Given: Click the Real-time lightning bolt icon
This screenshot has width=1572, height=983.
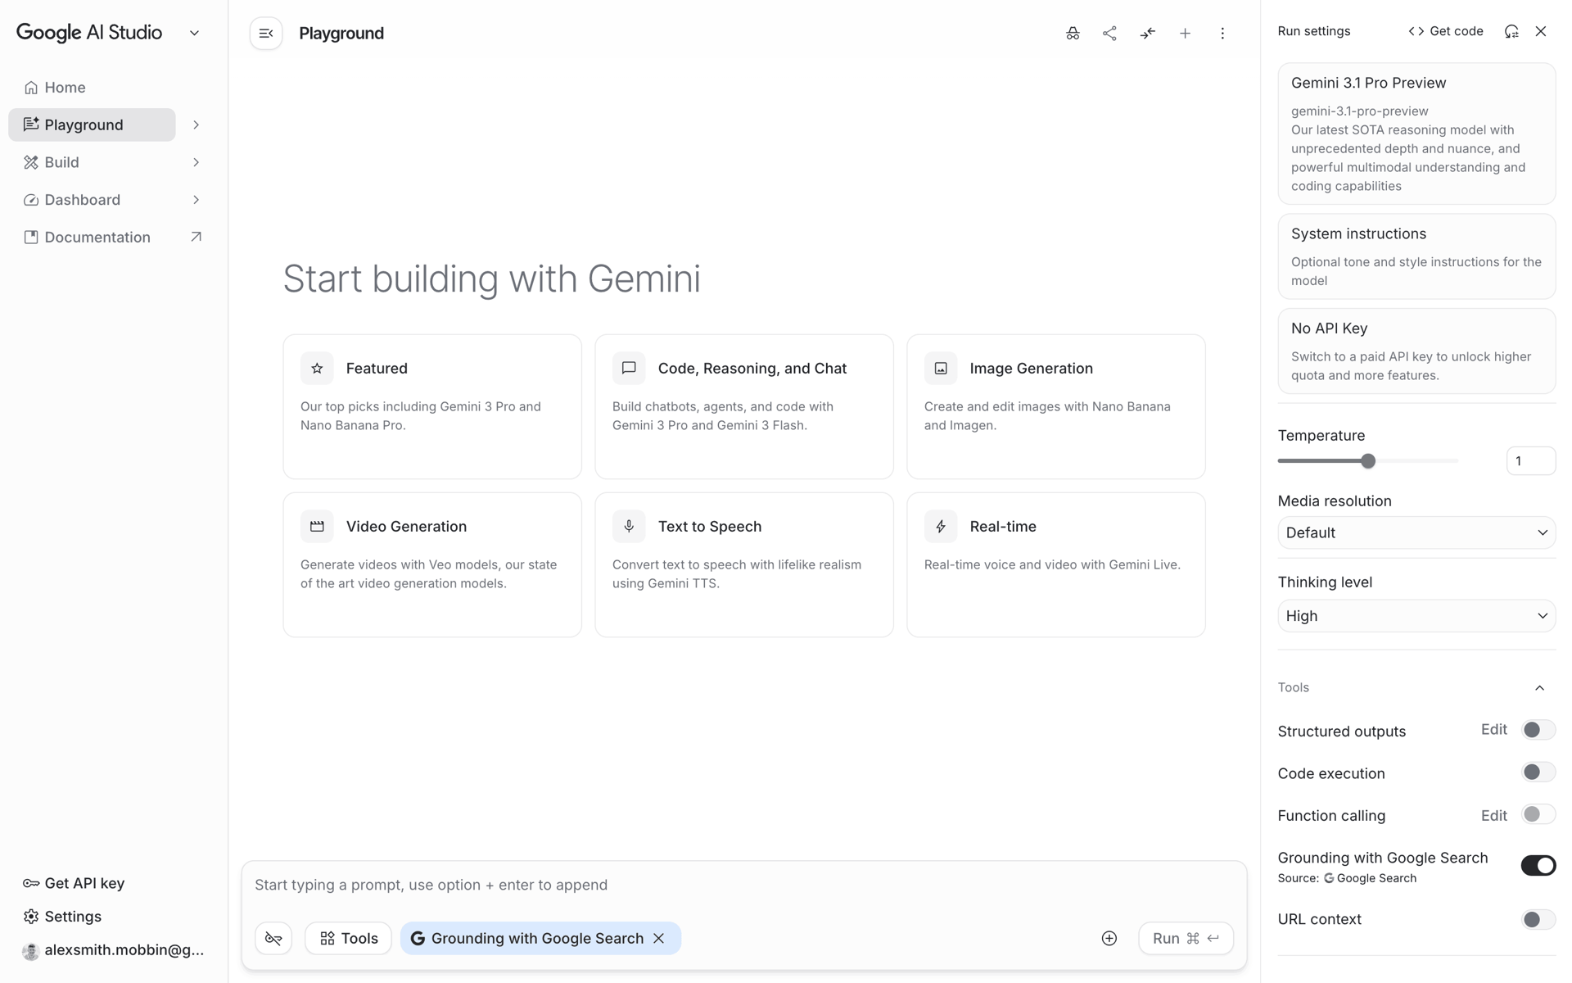Looking at the screenshot, I should [941, 527].
